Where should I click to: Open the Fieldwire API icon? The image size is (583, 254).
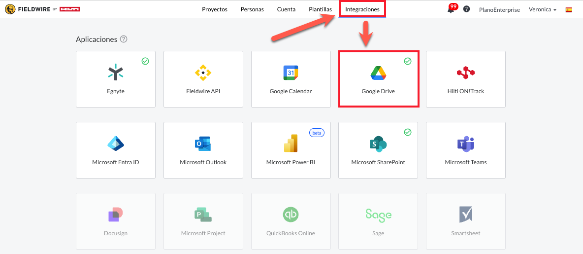(x=203, y=73)
